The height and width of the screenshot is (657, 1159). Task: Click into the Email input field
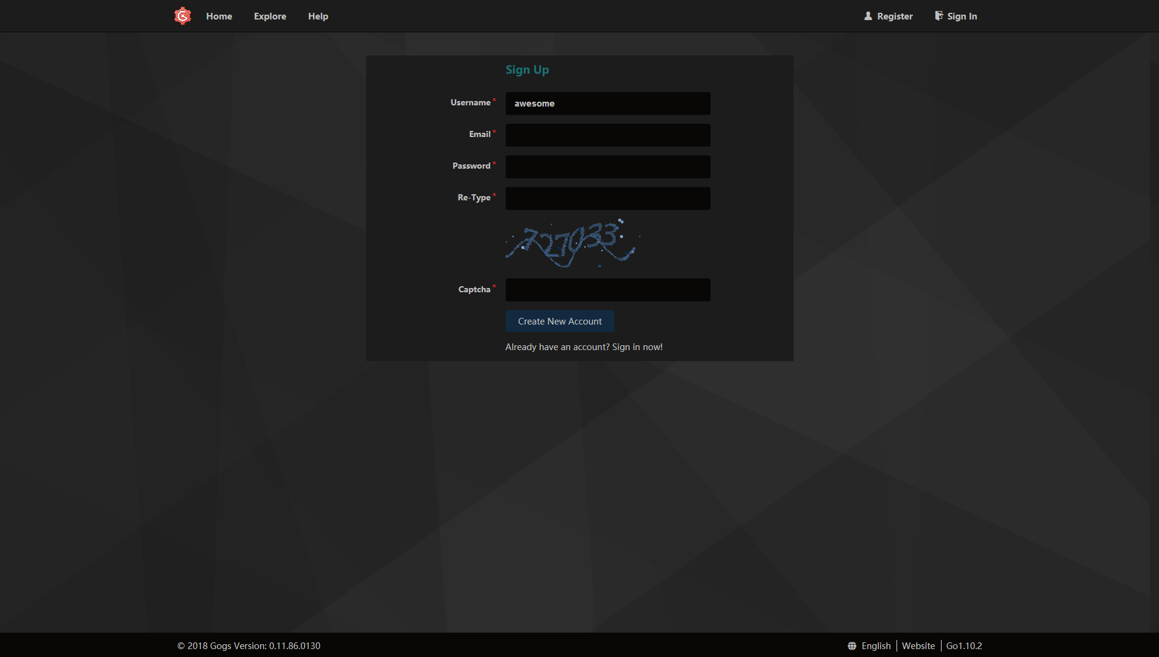pyautogui.click(x=607, y=135)
